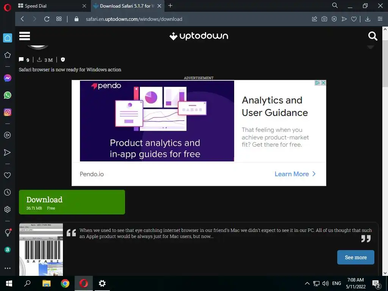The image size is (388, 291).
Task: Click the Pendo ad banner image
Action: pyautogui.click(x=157, y=121)
